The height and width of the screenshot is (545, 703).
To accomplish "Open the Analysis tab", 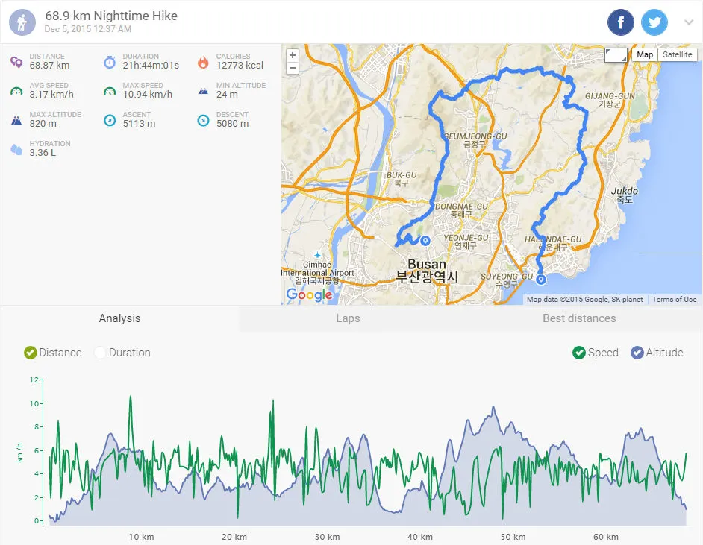I will 119,318.
